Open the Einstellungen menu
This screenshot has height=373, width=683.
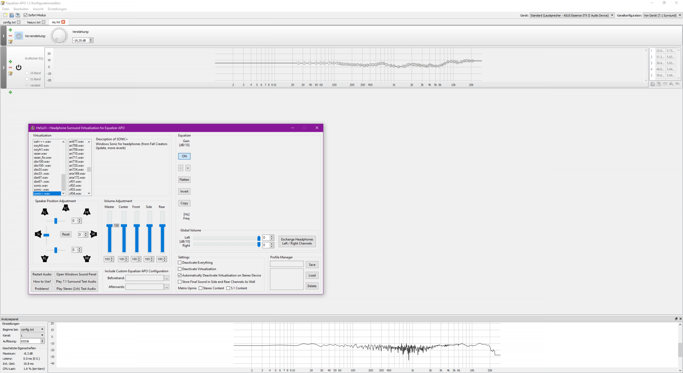point(57,9)
